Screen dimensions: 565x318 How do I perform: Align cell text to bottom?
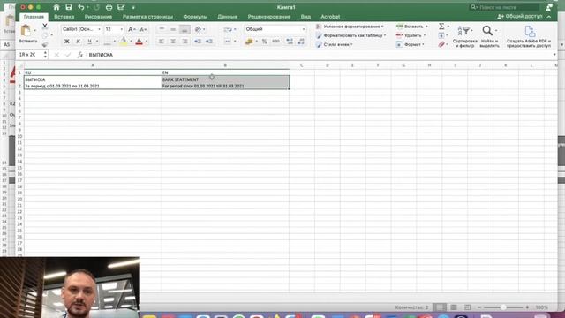(x=185, y=29)
